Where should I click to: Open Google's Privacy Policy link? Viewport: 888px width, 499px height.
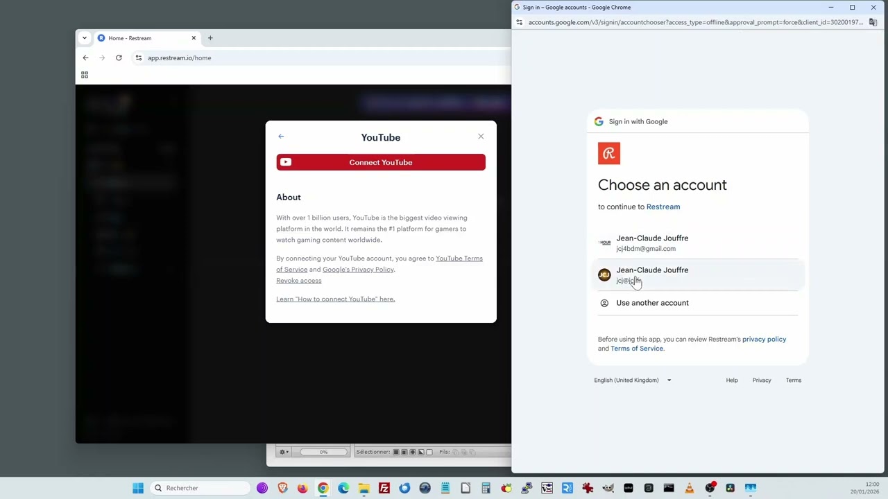(358, 270)
